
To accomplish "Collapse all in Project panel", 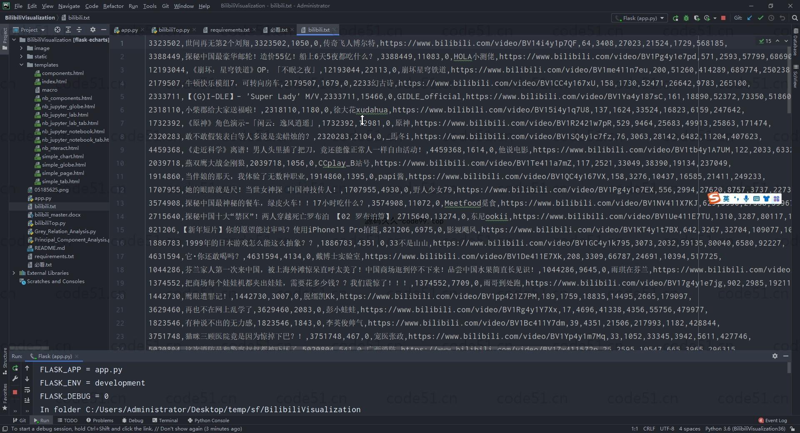I will 79,30.
